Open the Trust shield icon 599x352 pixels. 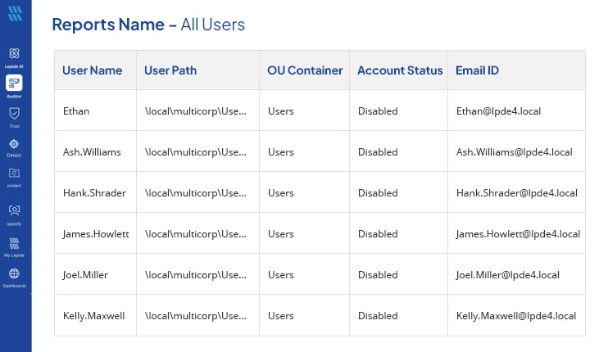(x=14, y=114)
